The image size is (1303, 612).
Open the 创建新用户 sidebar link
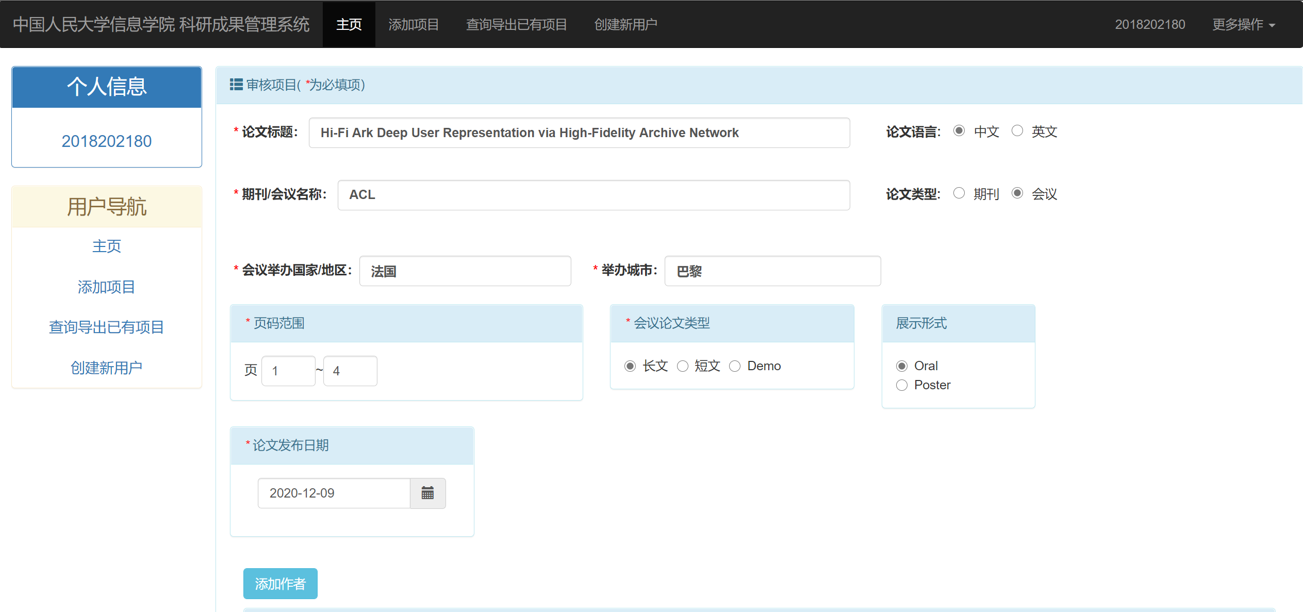point(106,368)
